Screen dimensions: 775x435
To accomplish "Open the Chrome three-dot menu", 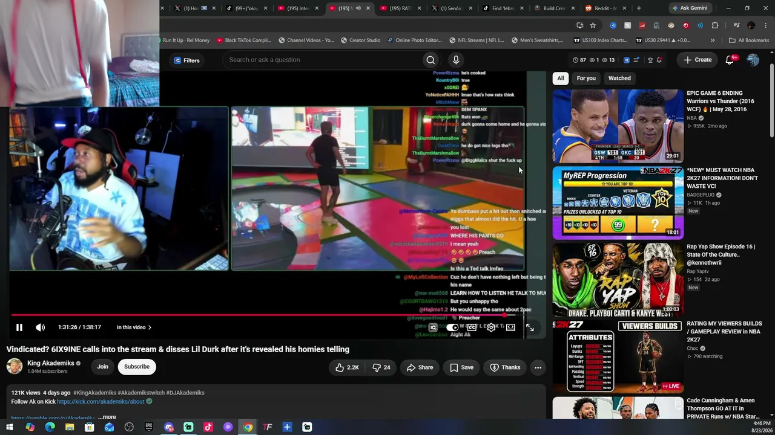I will (x=765, y=25).
